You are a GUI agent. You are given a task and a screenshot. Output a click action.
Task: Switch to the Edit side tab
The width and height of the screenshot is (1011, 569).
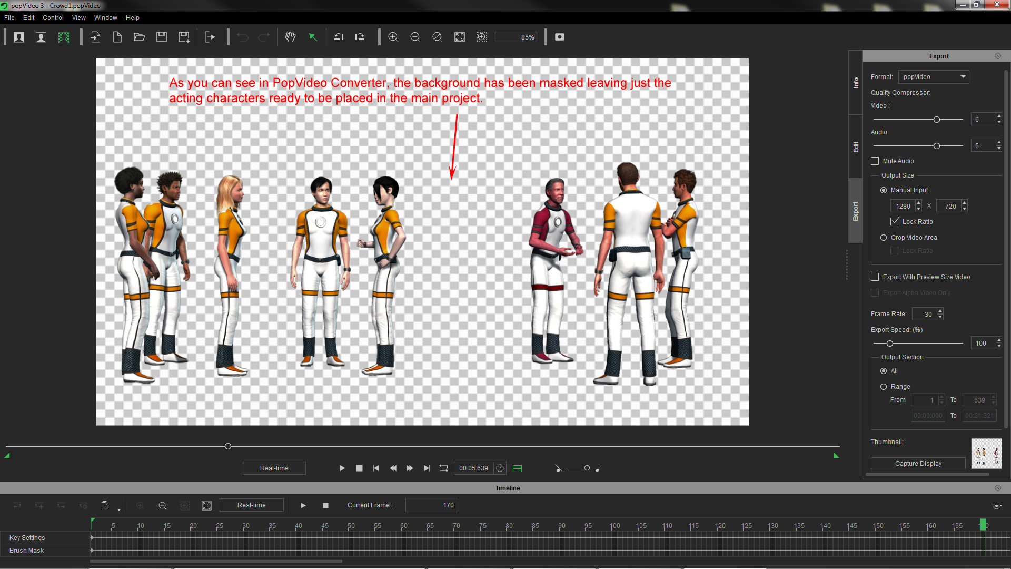[x=856, y=146]
